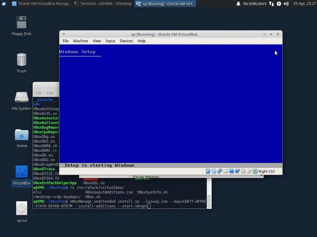Click the volume speaker icon in panel

tap(286, 4)
